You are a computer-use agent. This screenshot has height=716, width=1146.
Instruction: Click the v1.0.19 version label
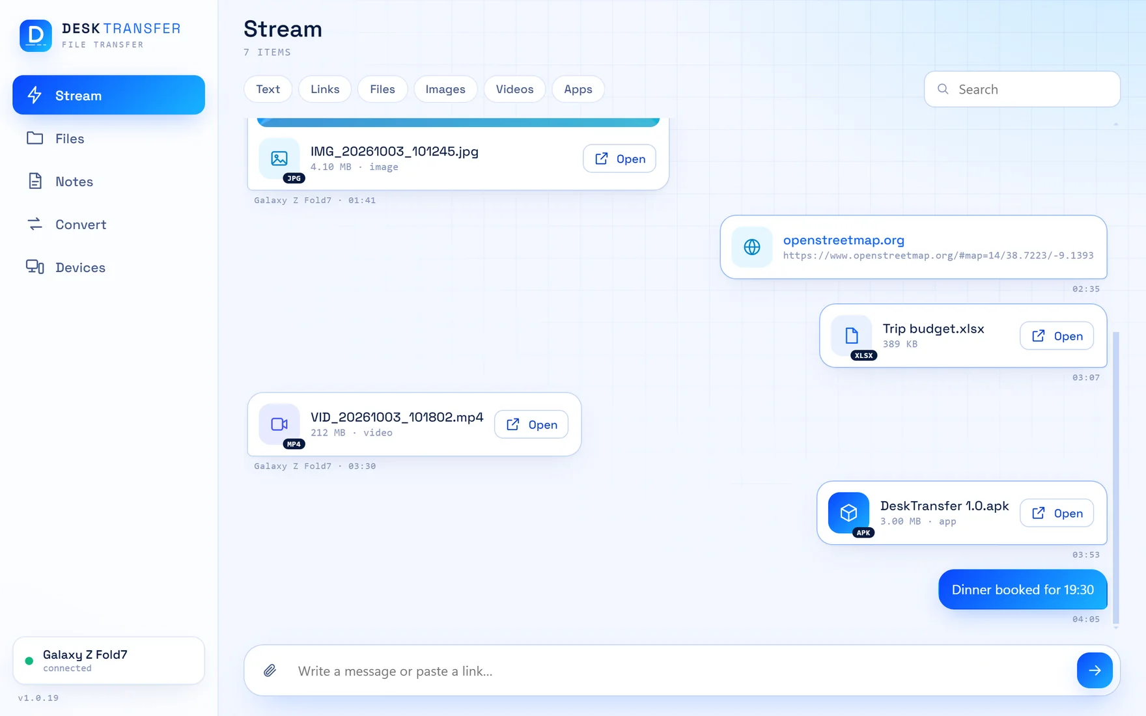(x=38, y=698)
